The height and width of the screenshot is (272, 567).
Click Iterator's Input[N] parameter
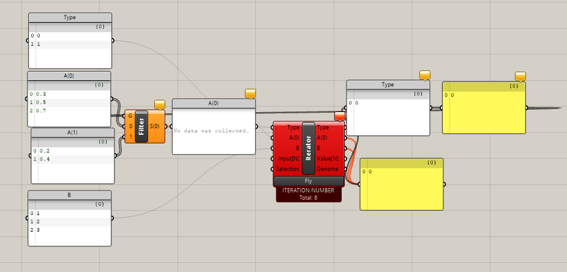point(288,159)
